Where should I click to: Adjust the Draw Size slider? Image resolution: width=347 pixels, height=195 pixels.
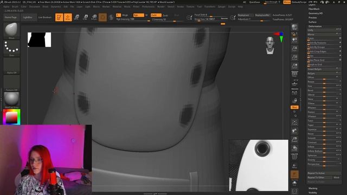click(x=211, y=19)
